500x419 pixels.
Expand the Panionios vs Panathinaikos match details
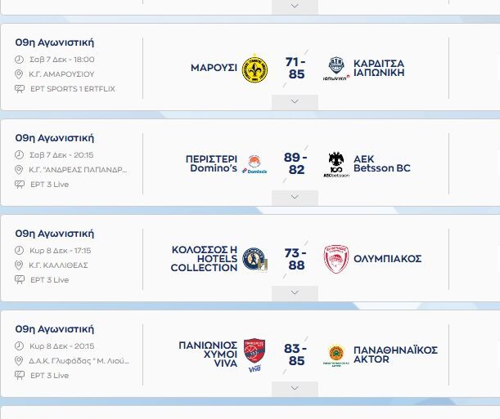pos(295,388)
